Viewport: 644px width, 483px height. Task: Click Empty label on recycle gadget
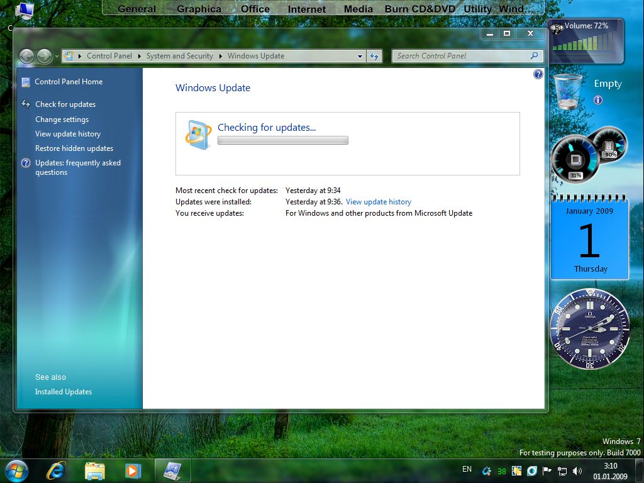point(608,84)
